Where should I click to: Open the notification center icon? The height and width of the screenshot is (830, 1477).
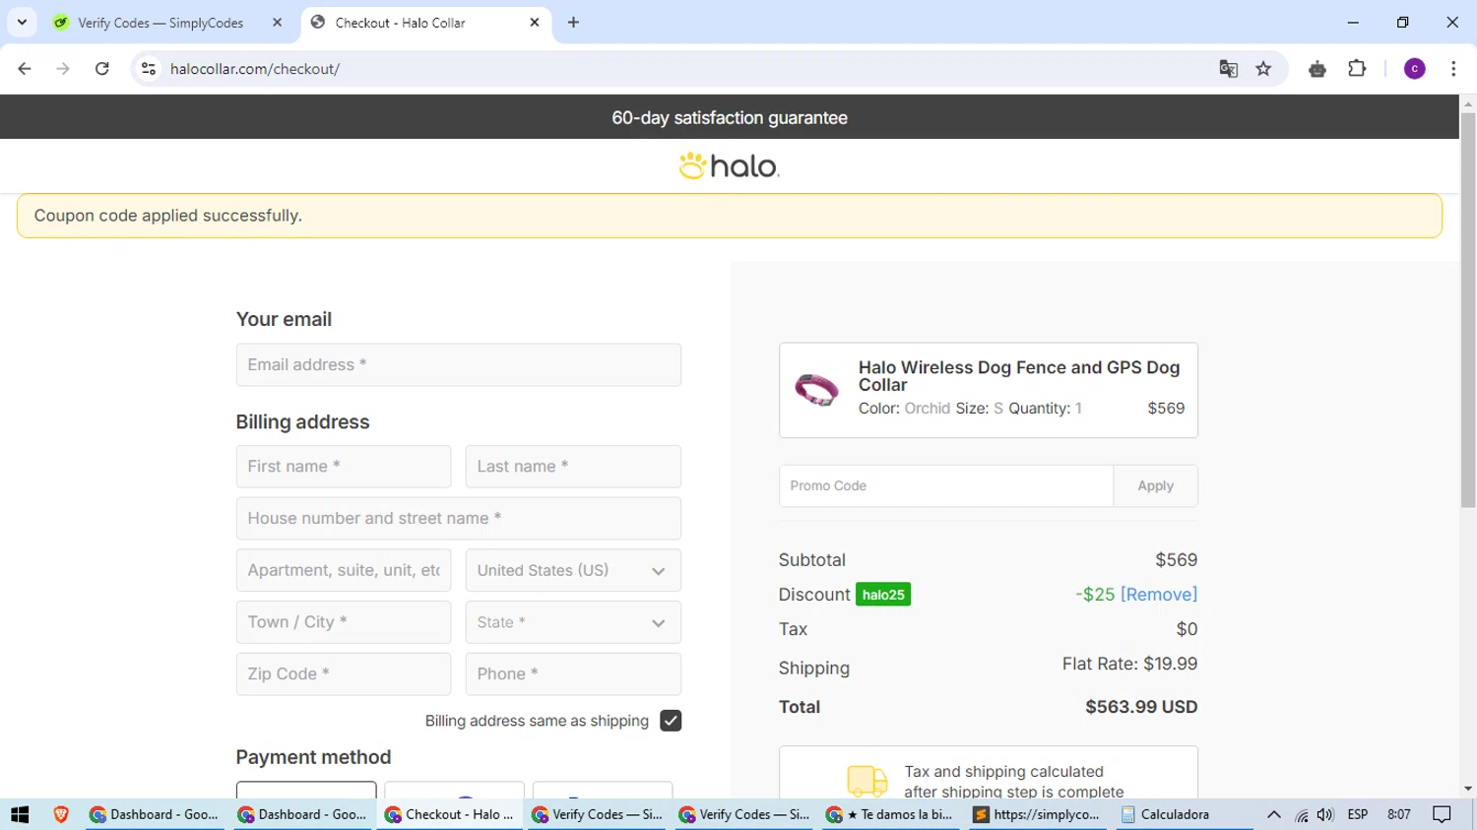(x=1442, y=814)
